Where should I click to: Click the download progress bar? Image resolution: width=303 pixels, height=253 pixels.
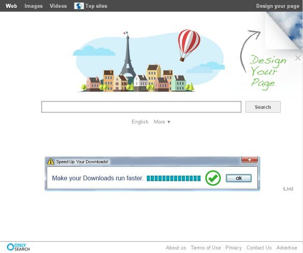pyautogui.click(x=174, y=179)
